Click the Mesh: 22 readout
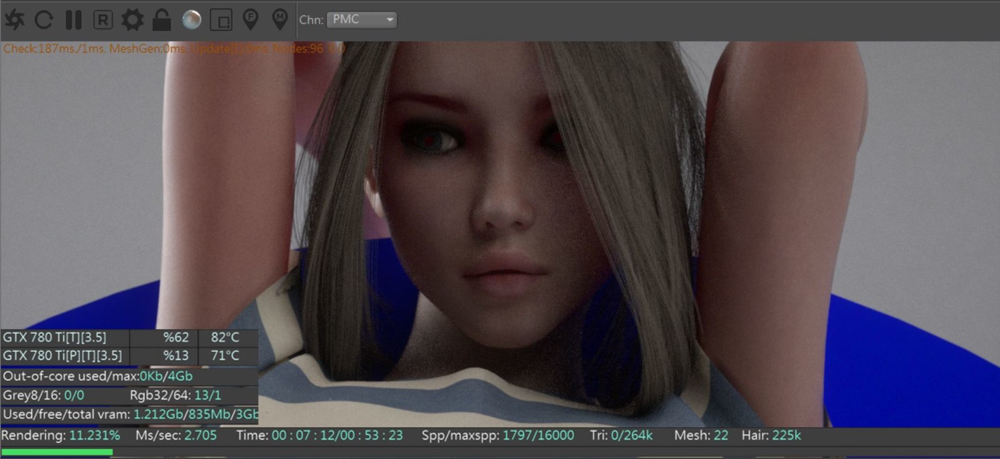1000x459 pixels. point(701,435)
